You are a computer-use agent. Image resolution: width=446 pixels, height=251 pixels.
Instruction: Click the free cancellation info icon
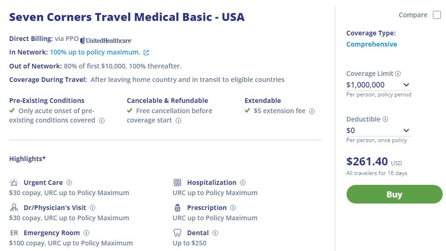[x=178, y=121]
